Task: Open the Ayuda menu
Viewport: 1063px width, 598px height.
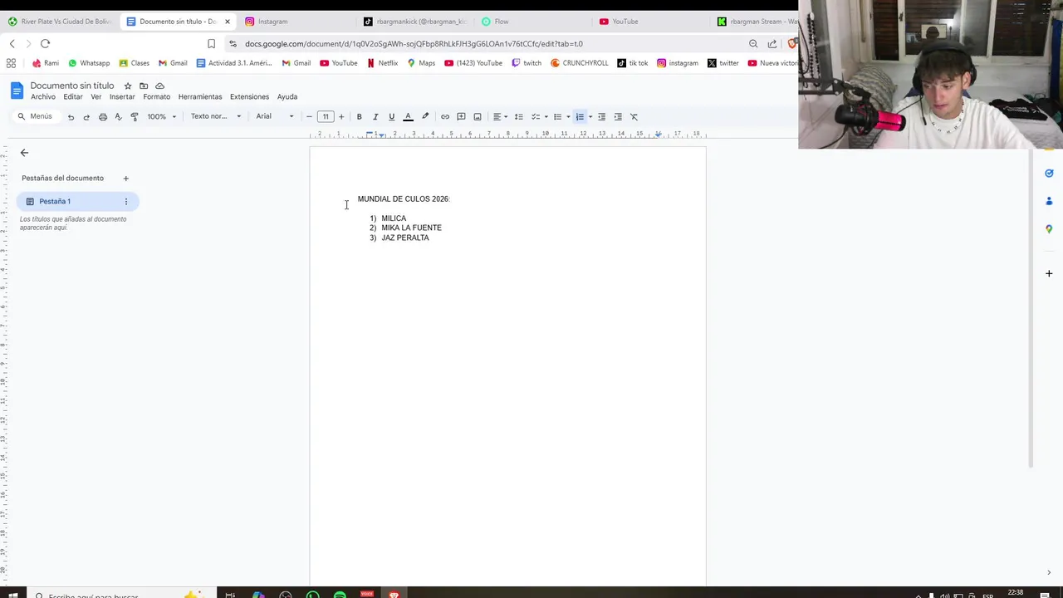Action: (287, 97)
